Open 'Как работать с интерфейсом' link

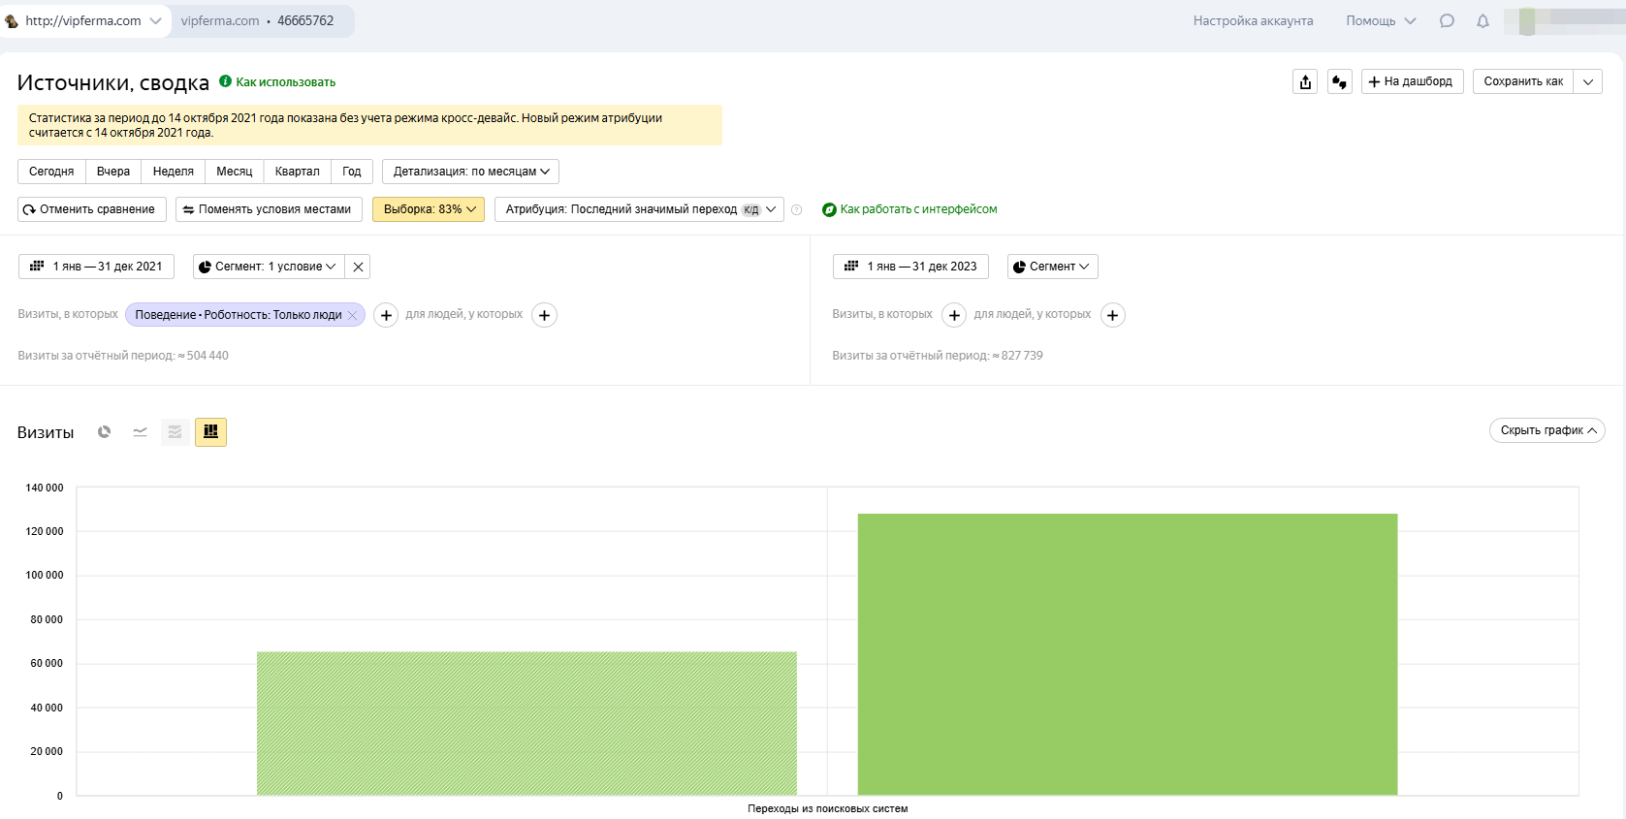[x=917, y=209]
